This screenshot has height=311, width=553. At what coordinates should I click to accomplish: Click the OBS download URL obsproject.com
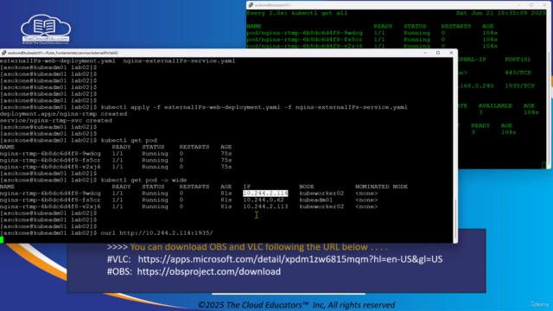tap(209, 271)
